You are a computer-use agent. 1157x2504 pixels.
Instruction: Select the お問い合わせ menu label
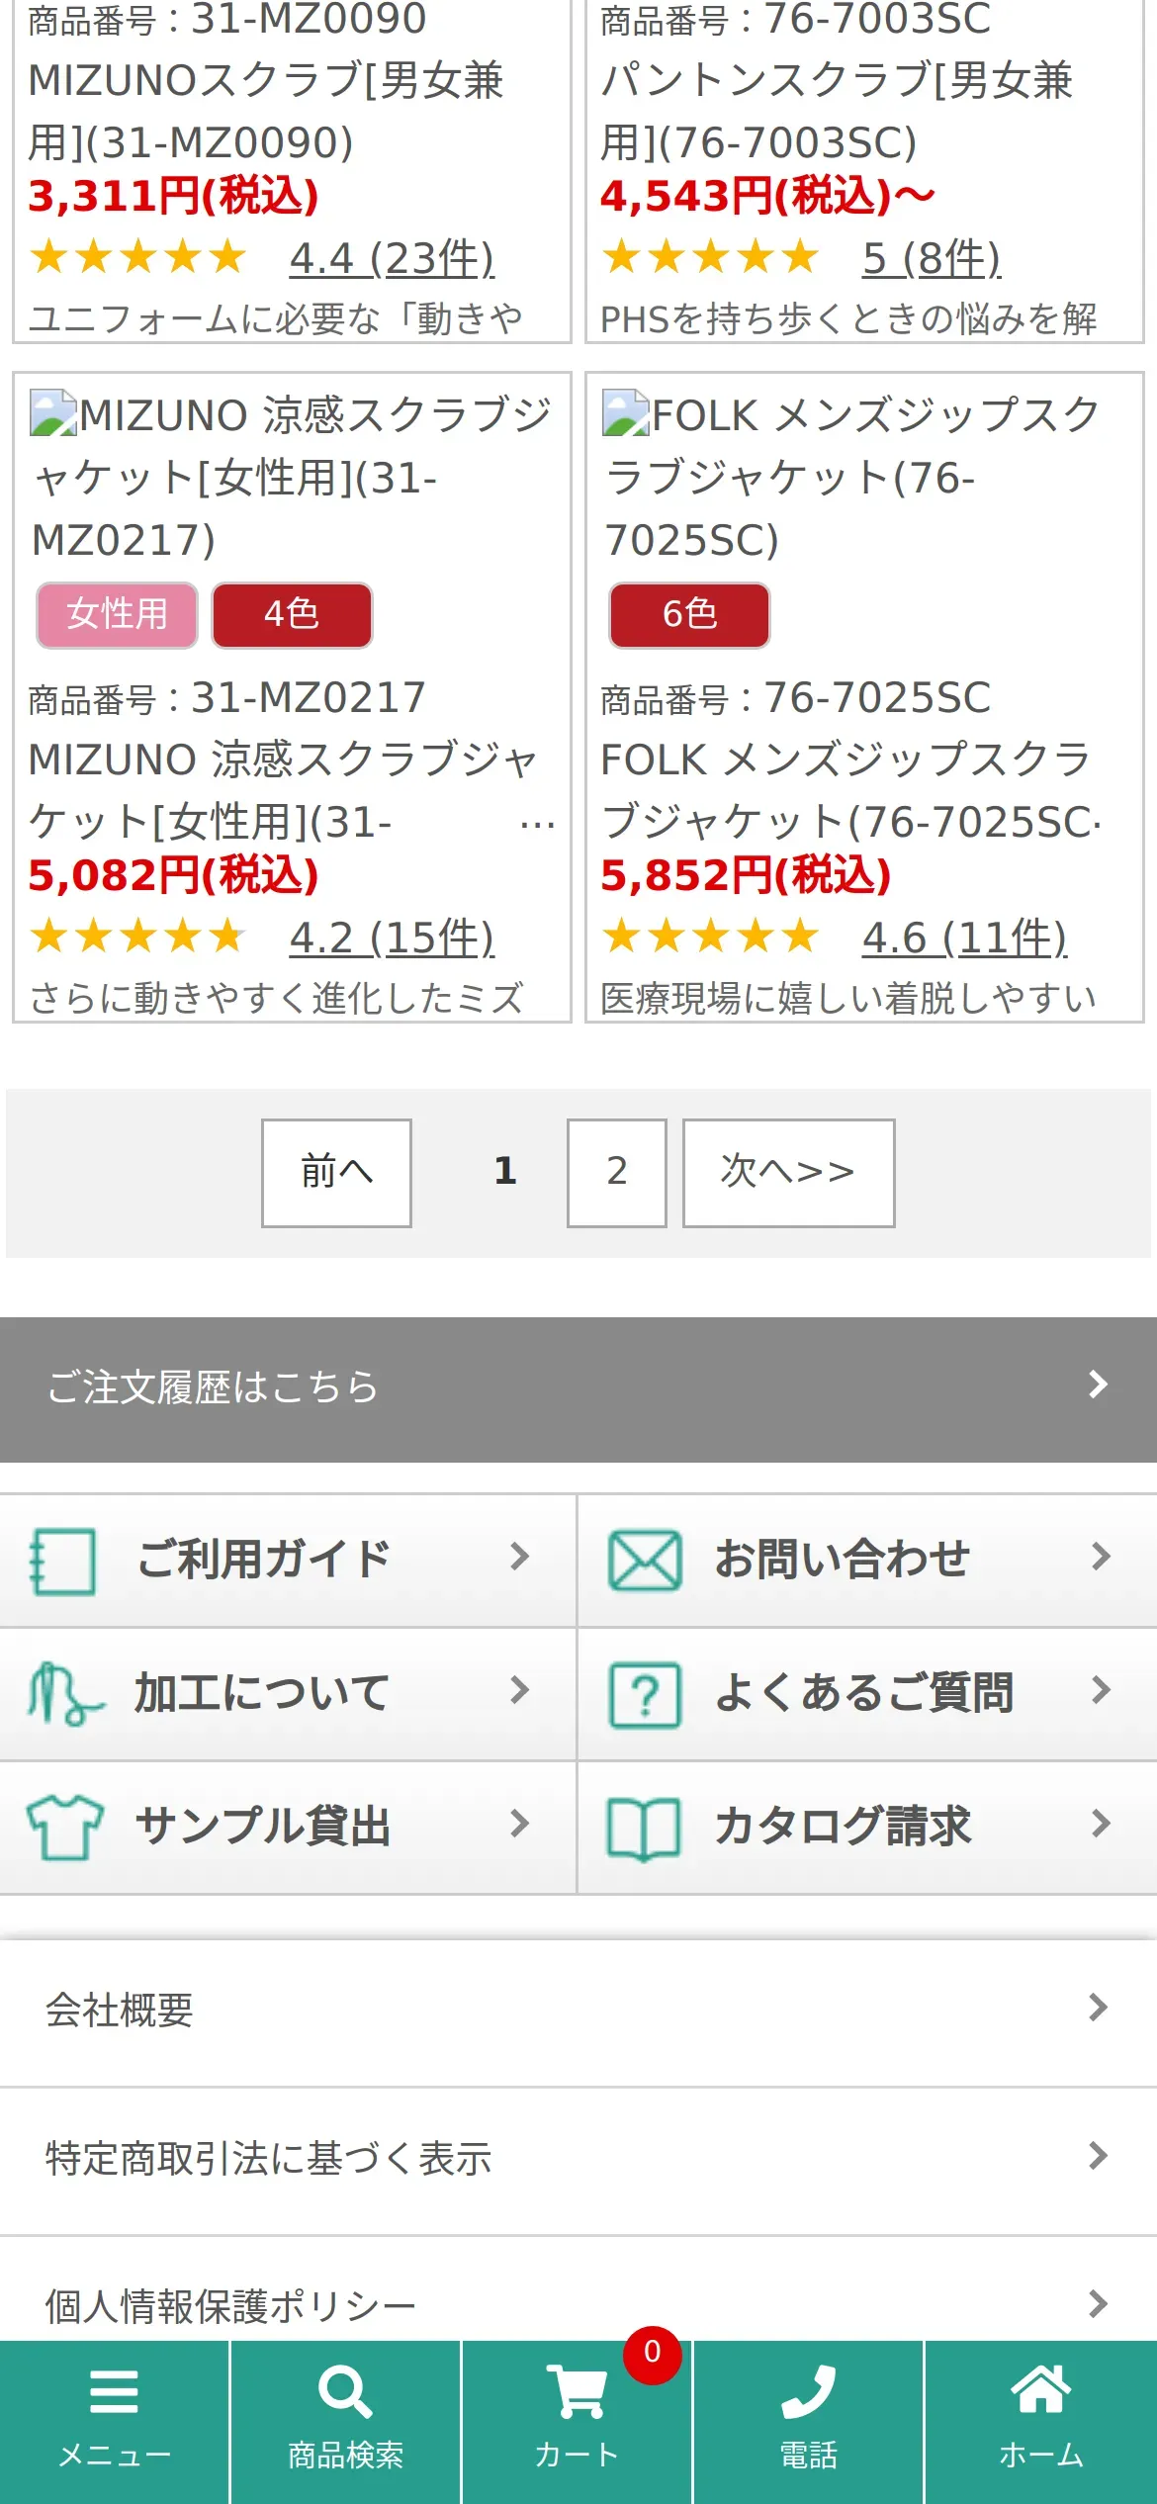click(843, 1560)
